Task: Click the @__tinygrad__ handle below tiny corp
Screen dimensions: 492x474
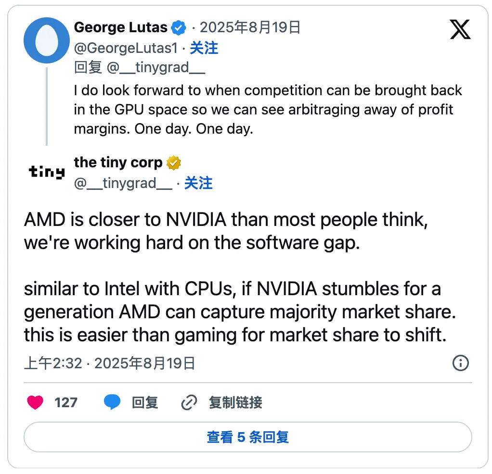Action: click(x=123, y=183)
